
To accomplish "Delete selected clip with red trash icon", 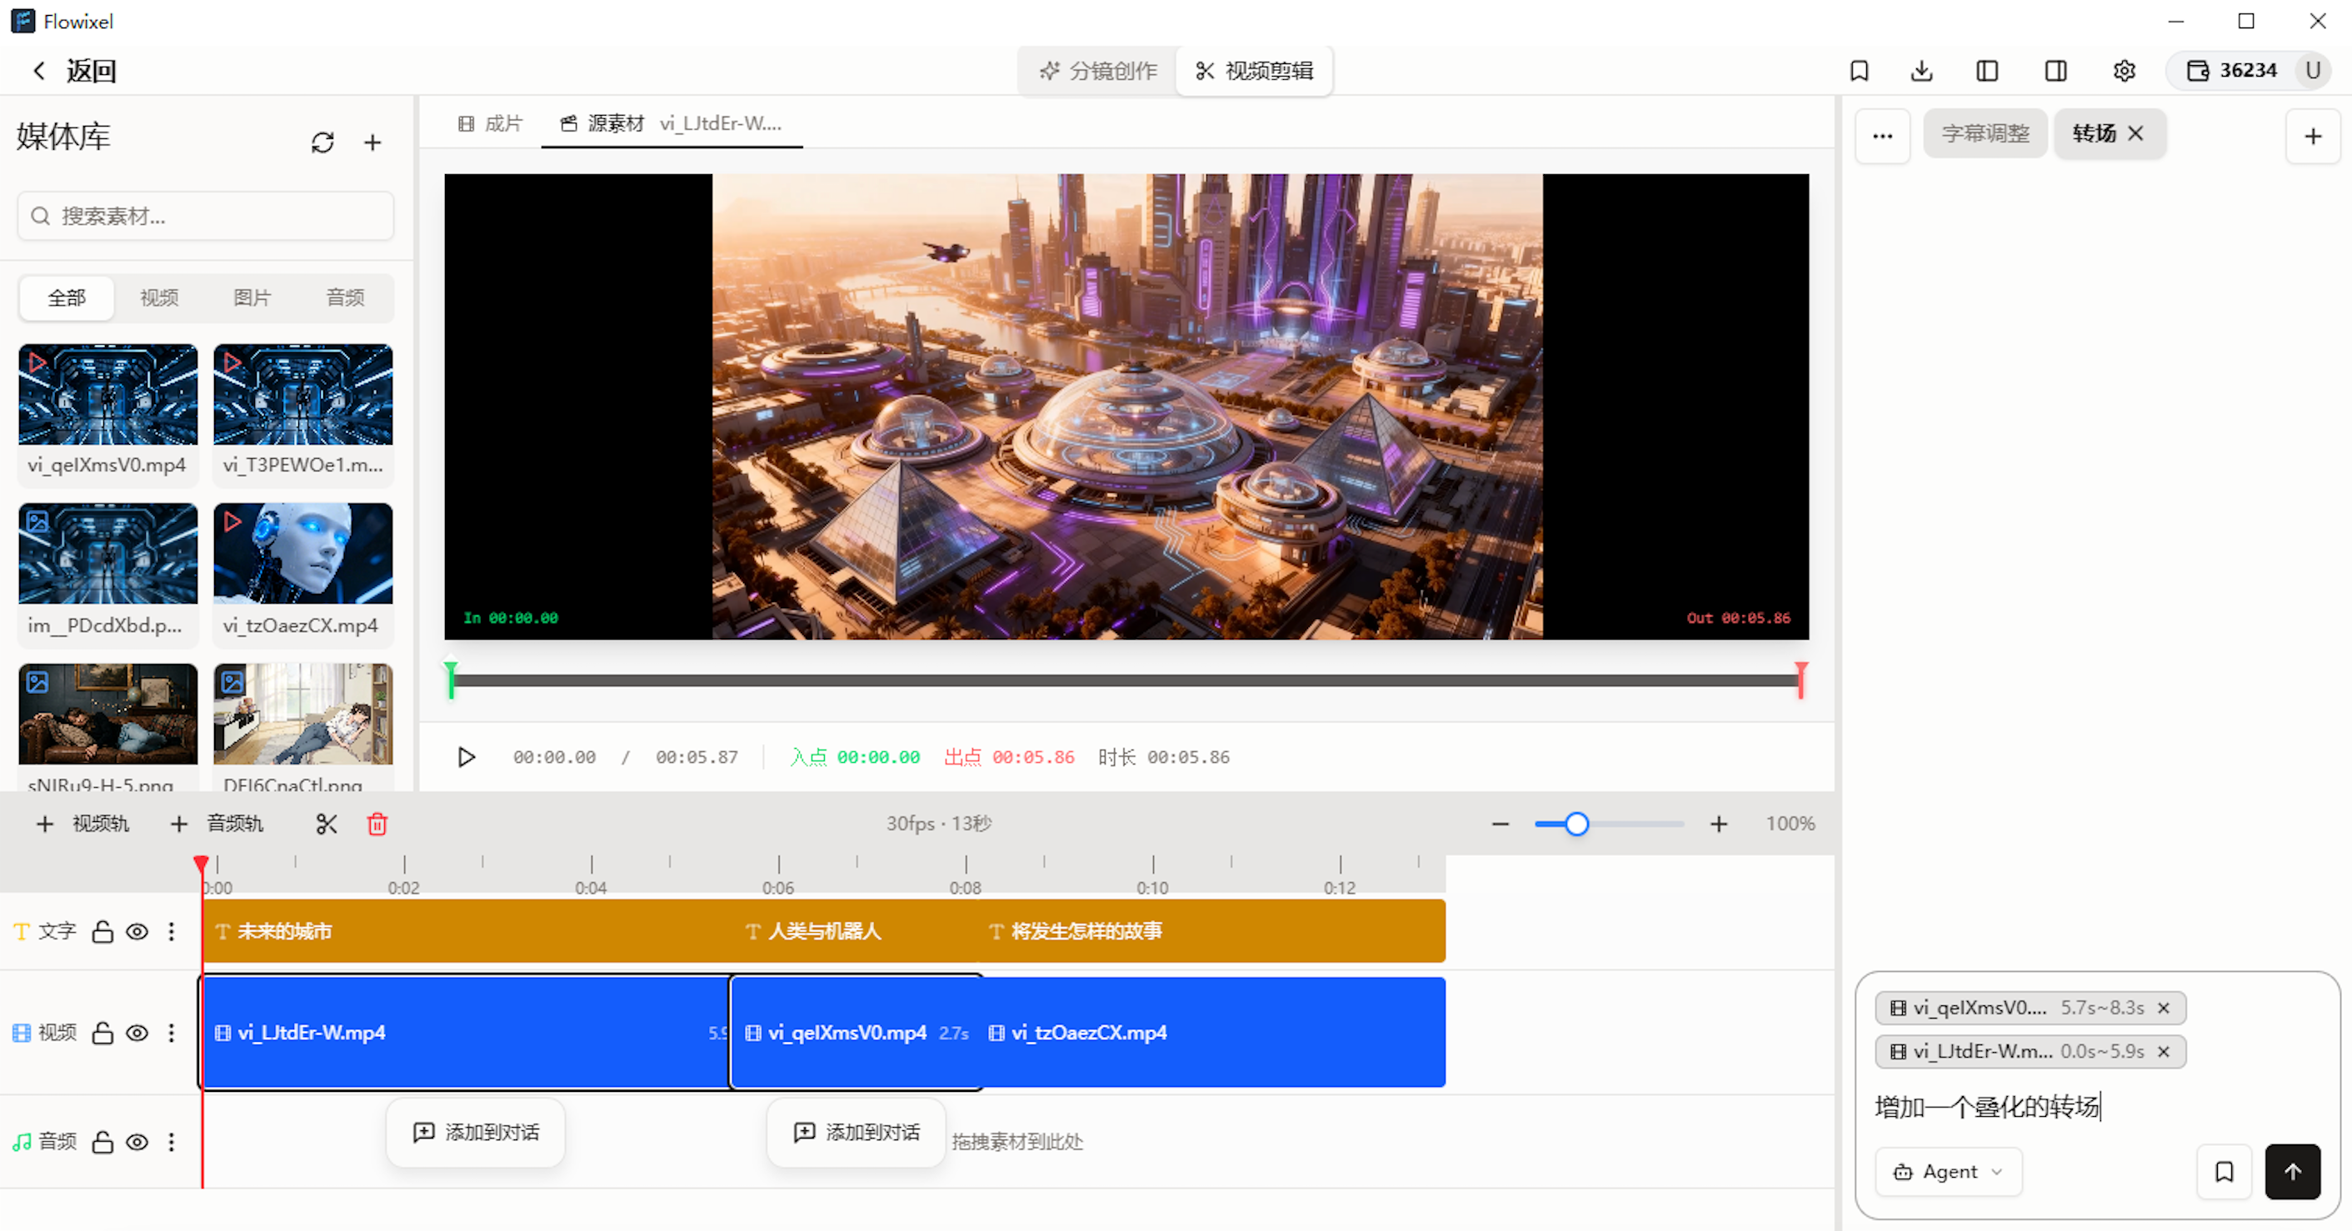I will [377, 824].
